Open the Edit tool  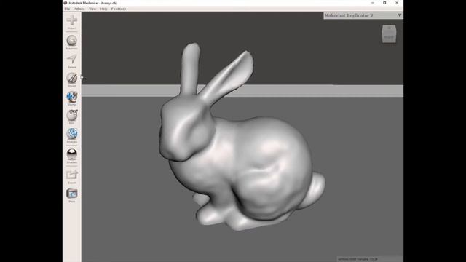coord(71,115)
